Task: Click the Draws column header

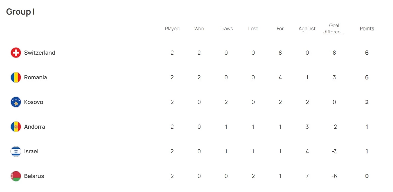Action: click(x=226, y=29)
